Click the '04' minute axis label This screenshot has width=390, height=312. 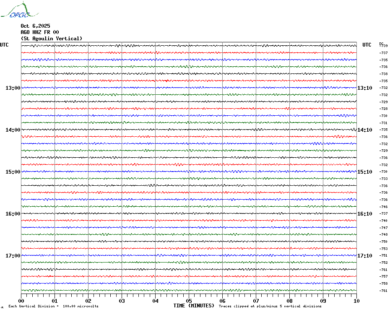coord(156,301)
